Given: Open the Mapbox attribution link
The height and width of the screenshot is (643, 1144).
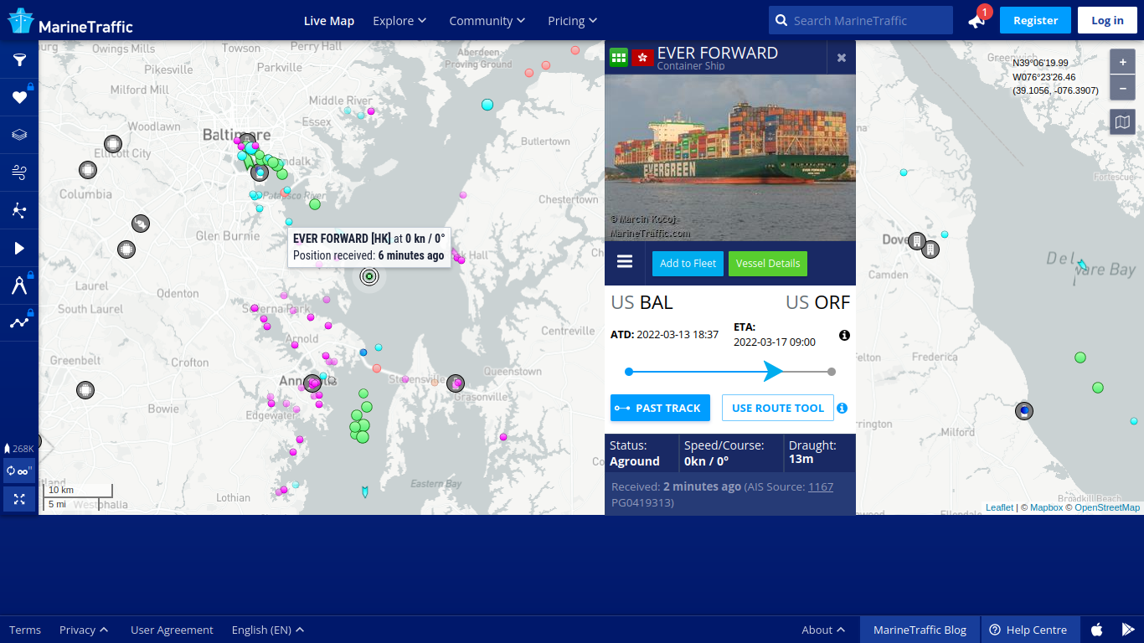Looking at the screenshot, I should point(1046,507).
